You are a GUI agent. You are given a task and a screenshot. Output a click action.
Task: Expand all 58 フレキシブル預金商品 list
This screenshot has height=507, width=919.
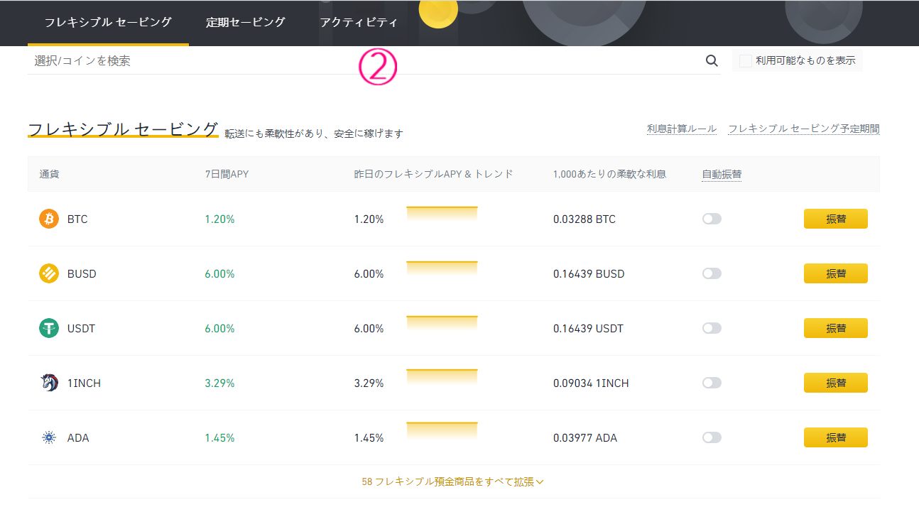pos(453,481)
